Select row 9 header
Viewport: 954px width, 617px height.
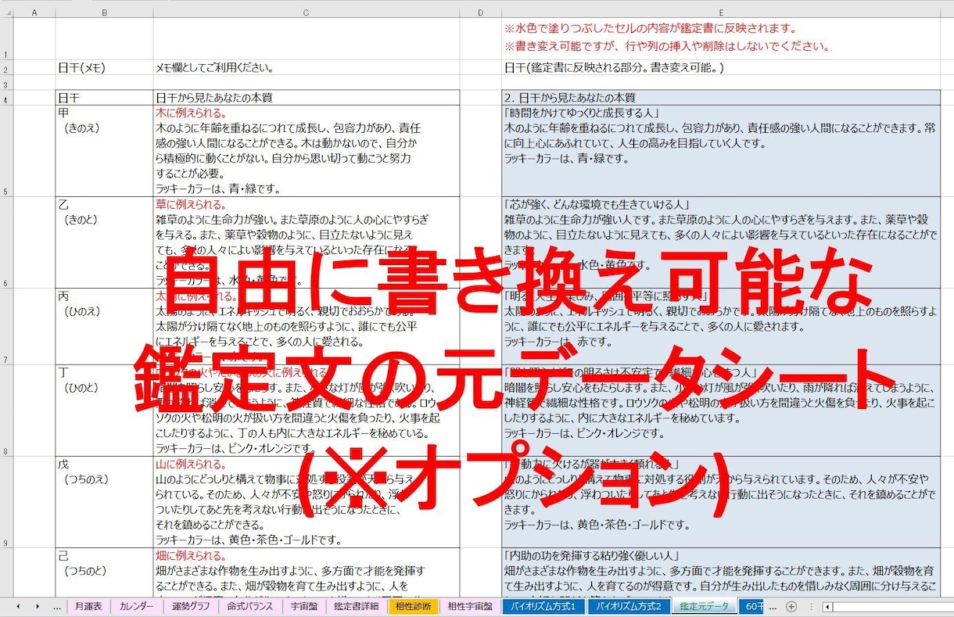(x=6, y=503)
